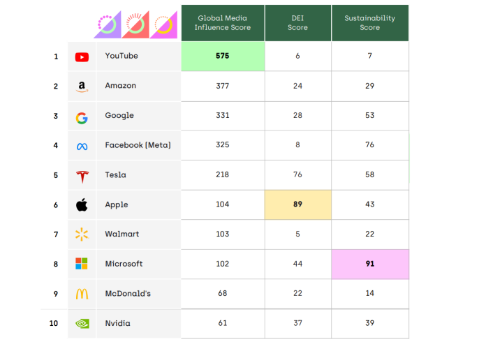
Task: Select the DEI Score column header
Action: pyautogui.click(x=297, y=23)
